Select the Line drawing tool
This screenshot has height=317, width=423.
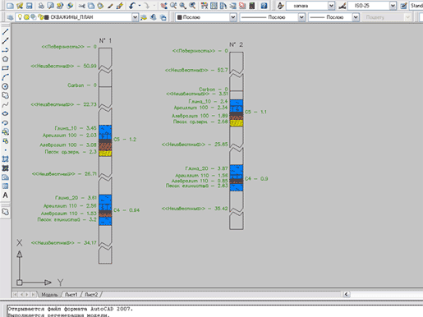tap(5, 32)
